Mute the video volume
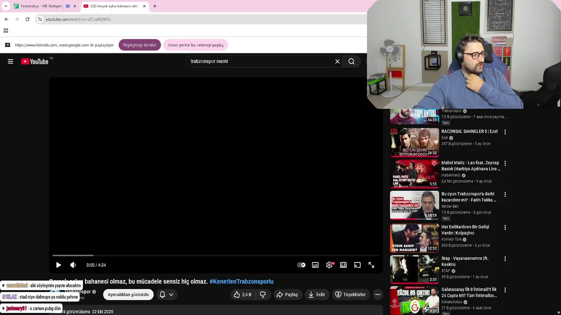 pos(73,265)
